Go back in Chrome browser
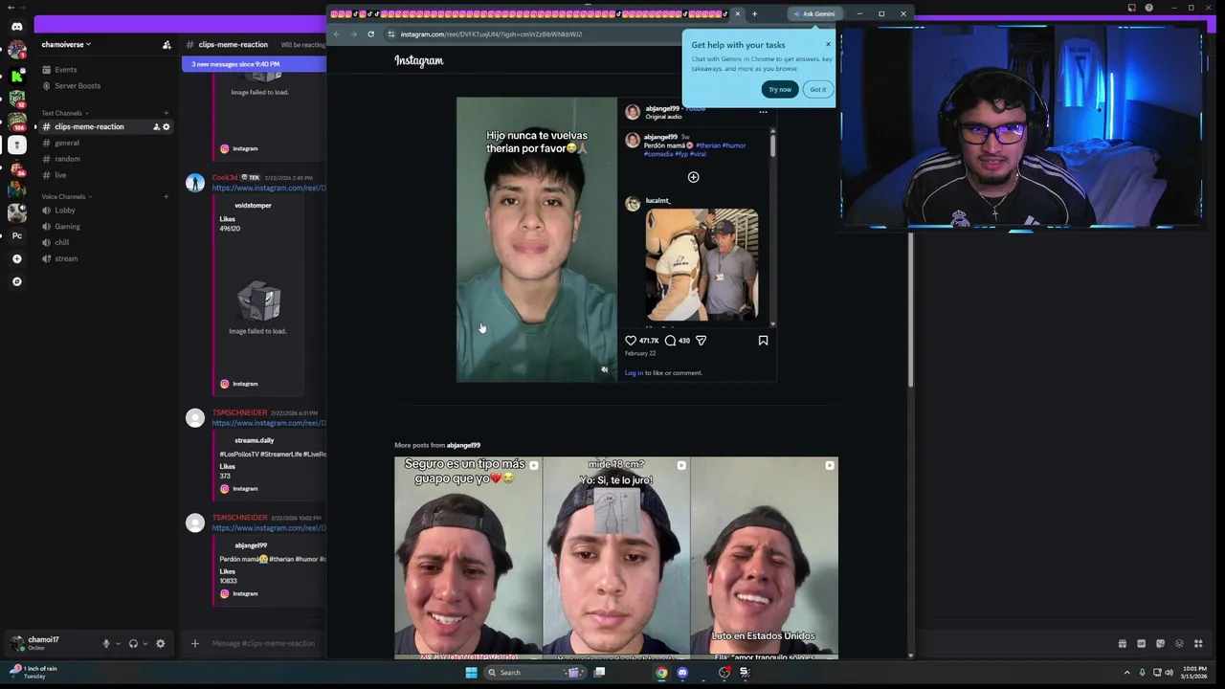The image size is (1225, 689). click(337, 33)
